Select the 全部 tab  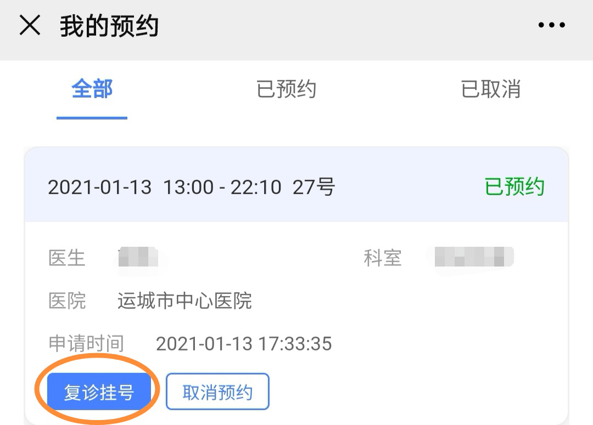91,89
